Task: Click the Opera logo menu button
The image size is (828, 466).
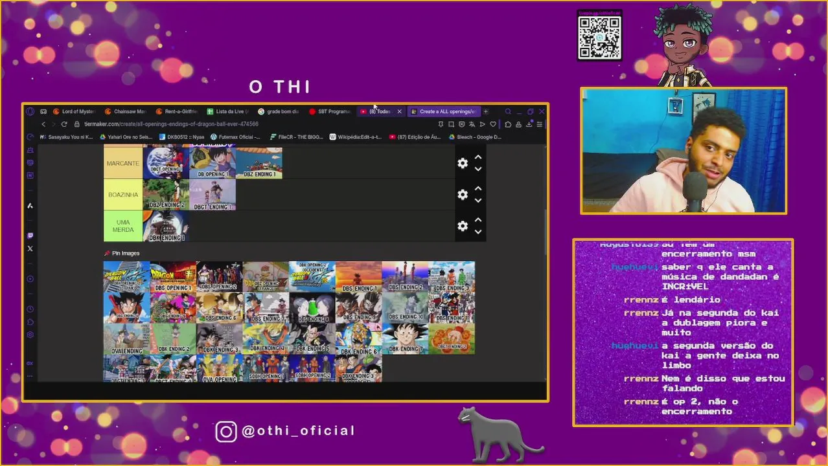Action: [x=30, y=111]
